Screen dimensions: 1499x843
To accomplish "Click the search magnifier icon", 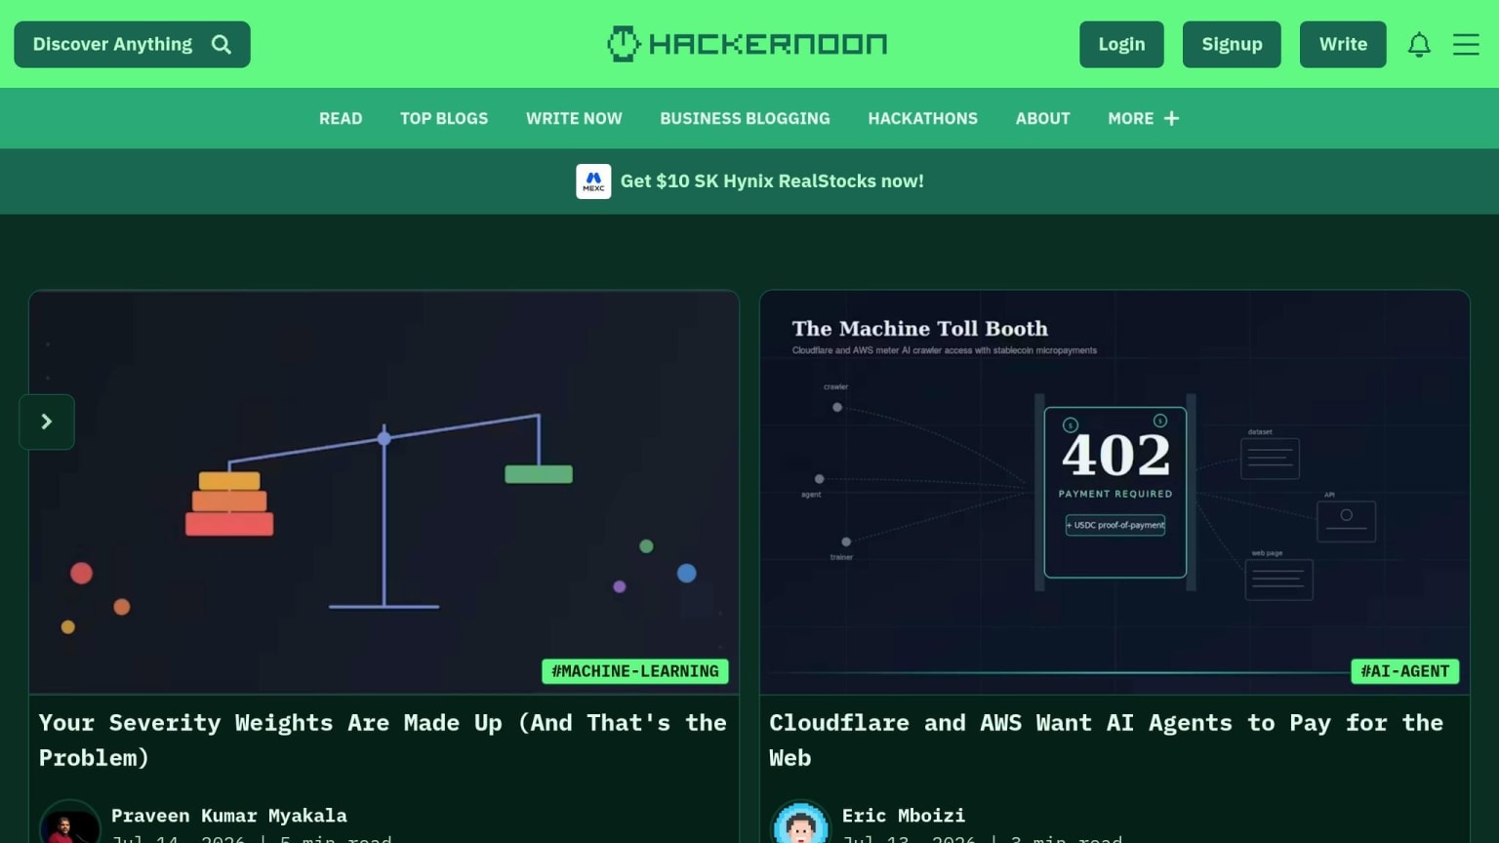I will click(222, 45).
